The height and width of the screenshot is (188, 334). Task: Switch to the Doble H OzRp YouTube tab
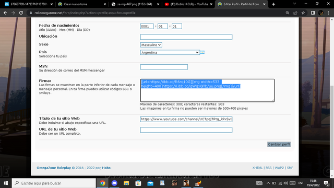189,4
